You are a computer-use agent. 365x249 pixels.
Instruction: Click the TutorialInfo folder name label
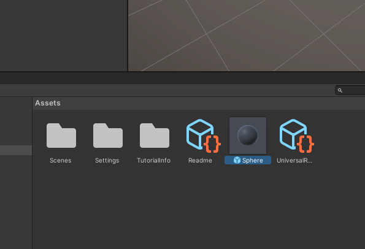point(153,160)
